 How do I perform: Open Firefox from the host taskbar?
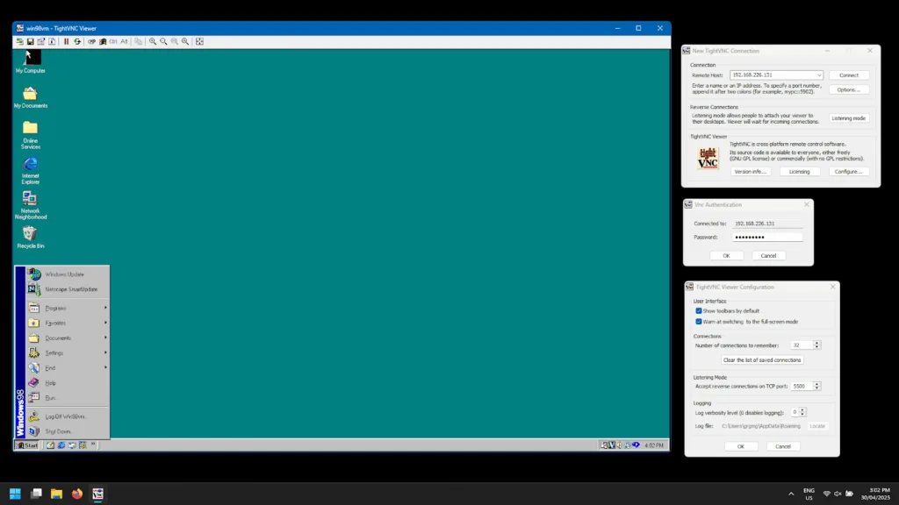click(77, 494)
